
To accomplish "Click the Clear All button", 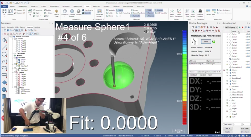I will [227, 128].
